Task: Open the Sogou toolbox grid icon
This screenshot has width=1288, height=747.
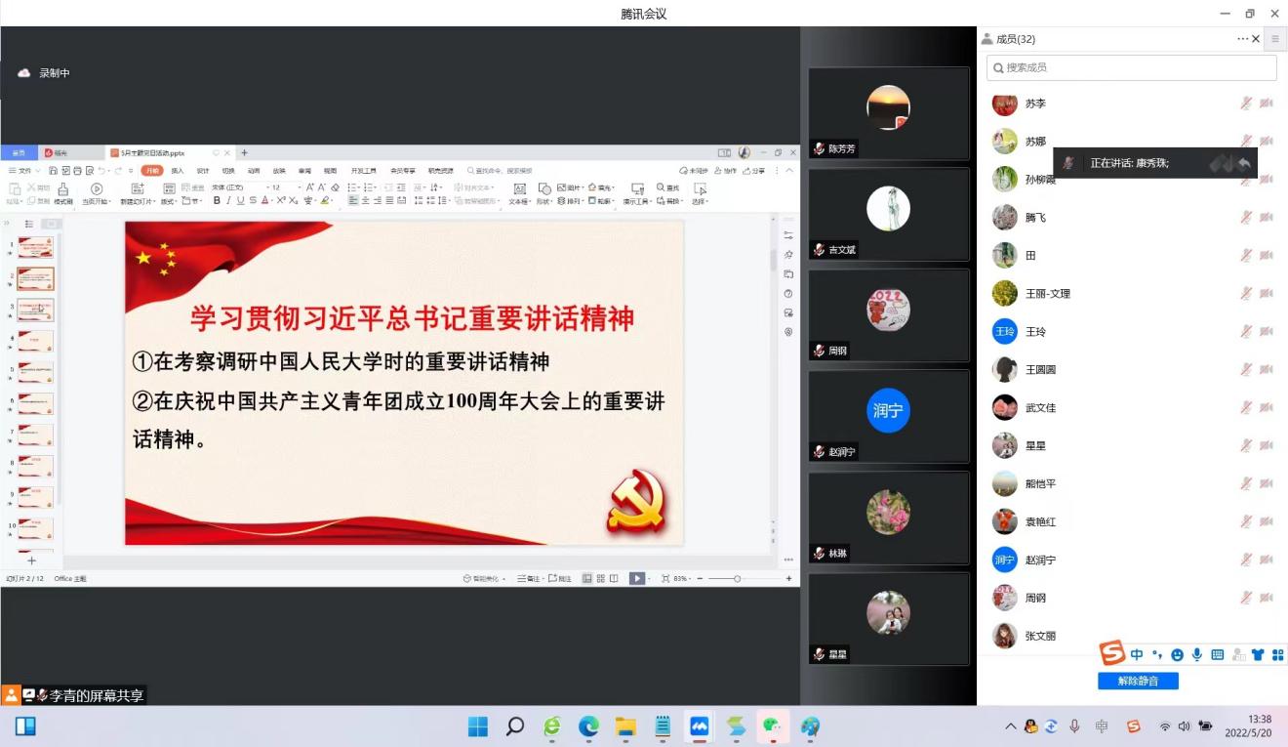Action: (1277, 654)
